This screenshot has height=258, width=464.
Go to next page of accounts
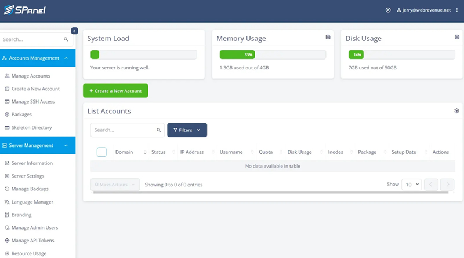point(447,185)
